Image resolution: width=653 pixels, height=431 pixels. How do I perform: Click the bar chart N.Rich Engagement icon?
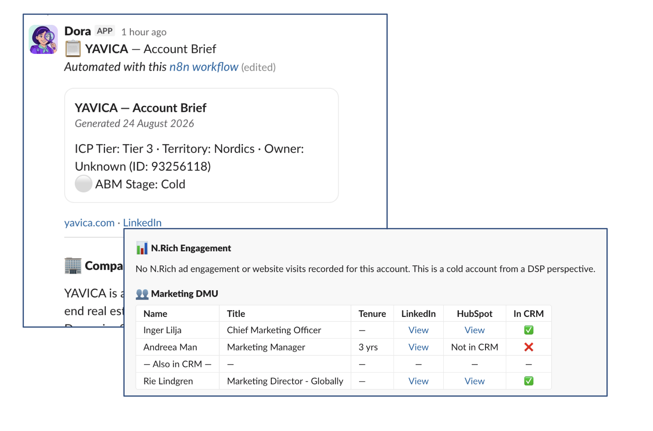point(142,248)
